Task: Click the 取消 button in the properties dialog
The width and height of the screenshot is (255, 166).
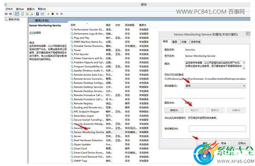Action: click(223, 143)
